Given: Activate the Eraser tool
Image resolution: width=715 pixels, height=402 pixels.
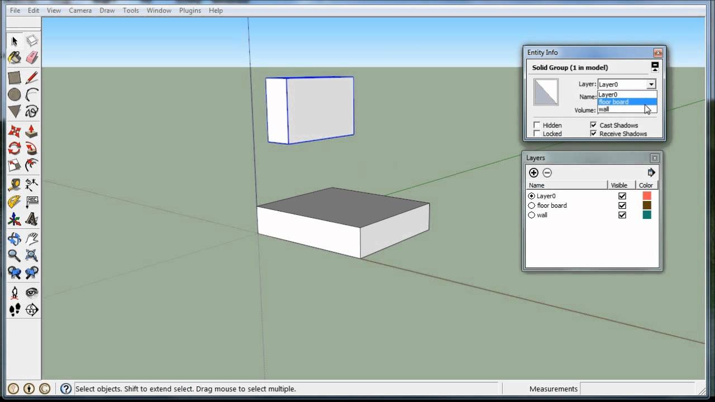Looking at the screenshot, I should click(x=32, y=58).
